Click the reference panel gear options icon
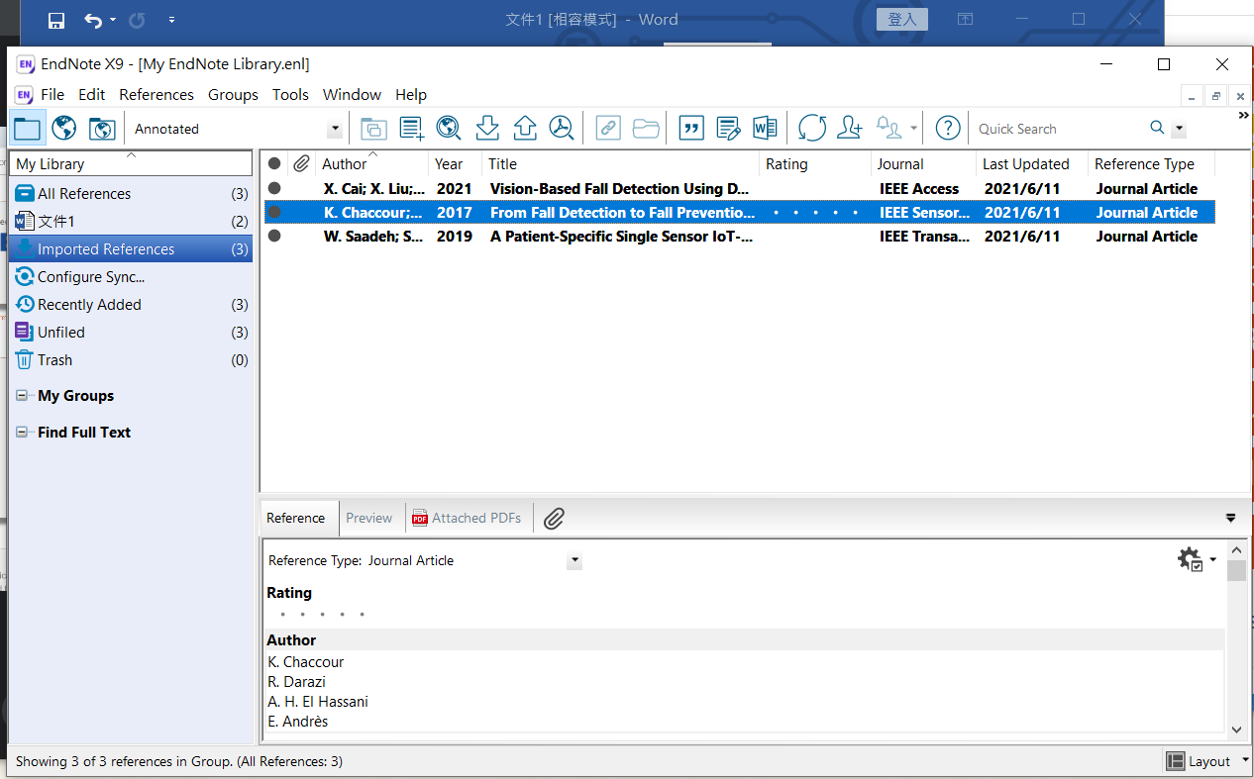The image size is (1254, 779). pos(1191,559)
